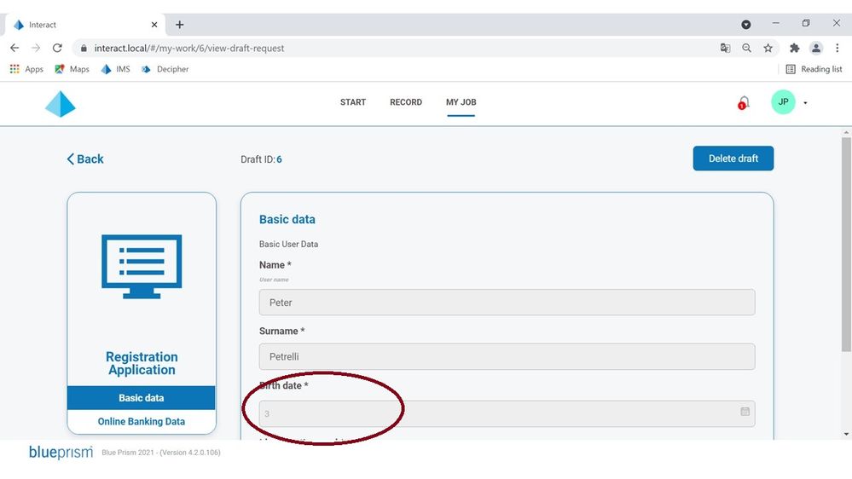Open the zoom magnifier icon
The height and width of the screenshot is (479, 852).
pyautogui.click(x=746, y=48)
